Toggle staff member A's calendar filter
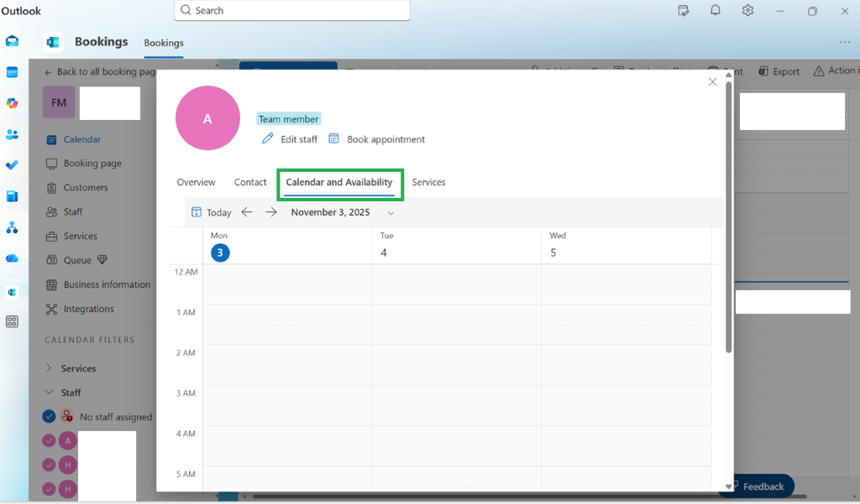 pyautogui.click(x=48, y=440)
